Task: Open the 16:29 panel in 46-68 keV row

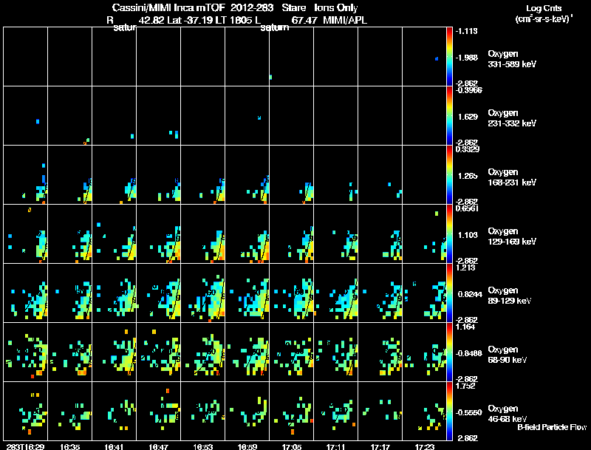Action: [26, 411]
